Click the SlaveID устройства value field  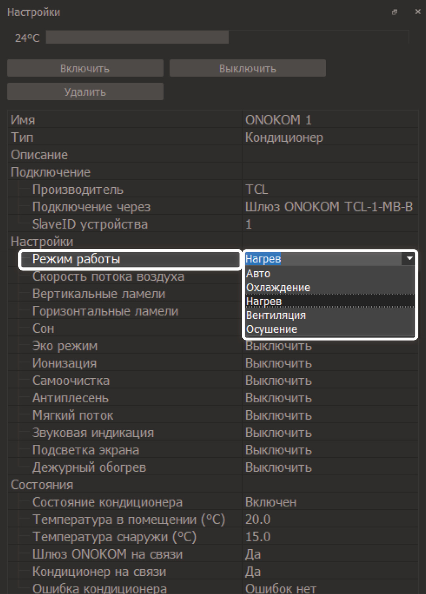(x=329, y=224)
